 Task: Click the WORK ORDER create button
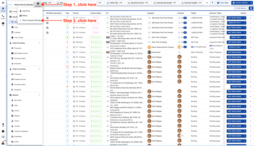pyautogui.click(x=240, y=3)
